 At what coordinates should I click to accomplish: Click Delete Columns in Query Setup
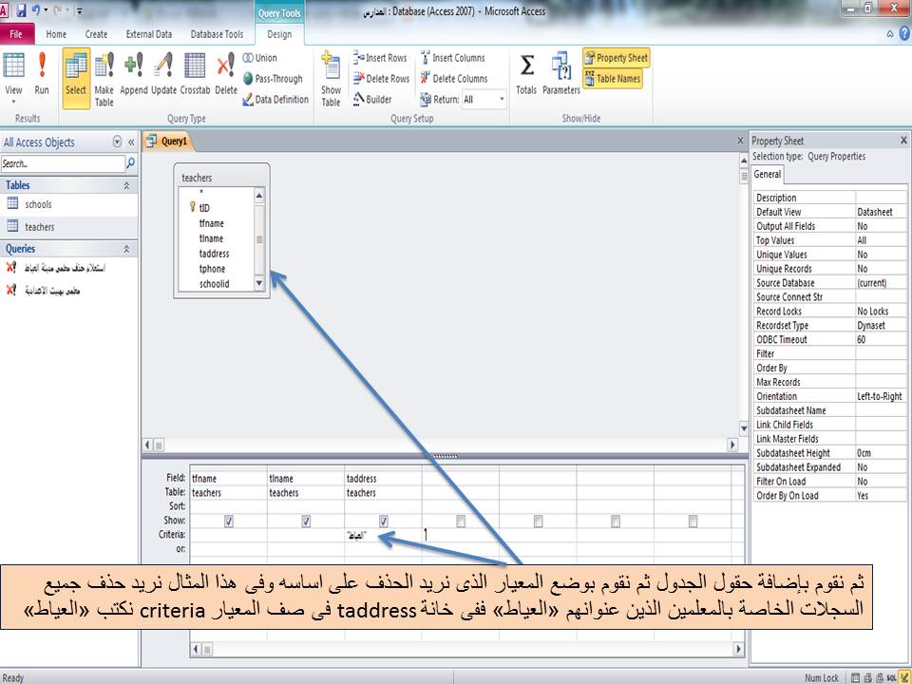454,79
